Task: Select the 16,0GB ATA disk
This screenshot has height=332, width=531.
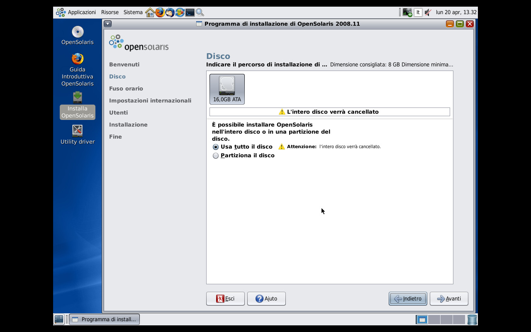Action: [x=227, y=89]
